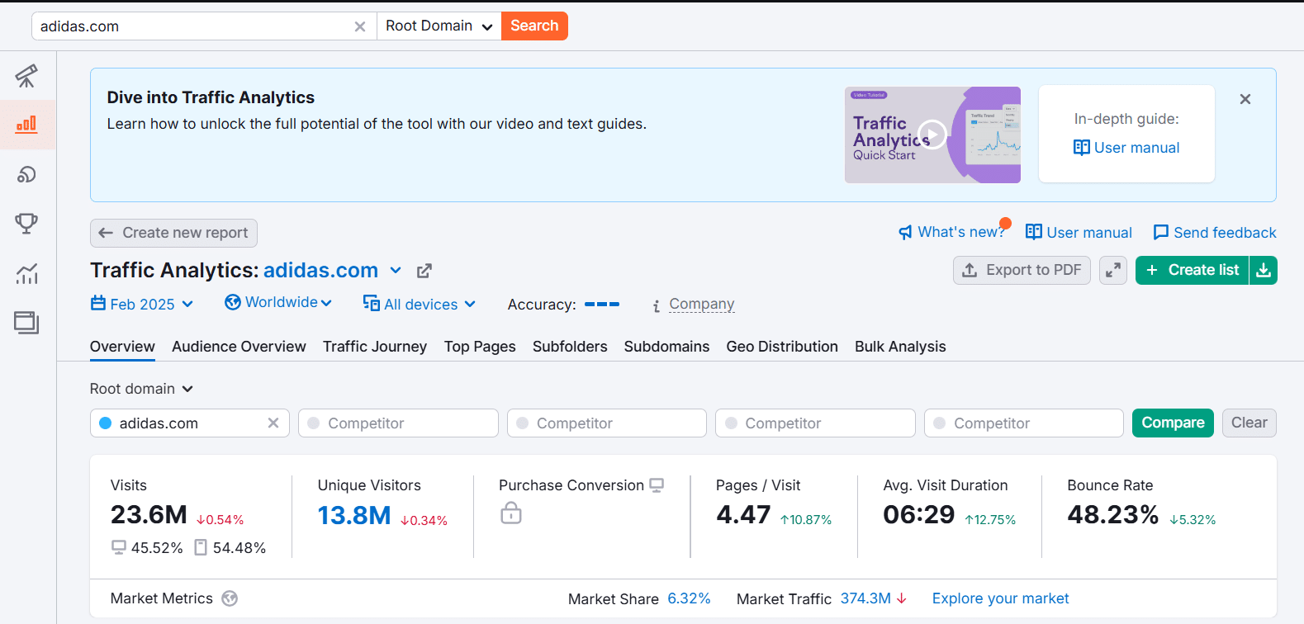Viewport: 1304px width, 624px height.
Task: Open the All devices dropdown
Action: click(x=420, y=304)
